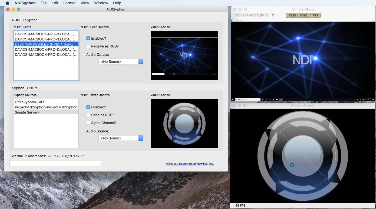The width and height of the screenshot is (376, 209).
Task: Open the Audio Source dropdown
Action: 121,138
